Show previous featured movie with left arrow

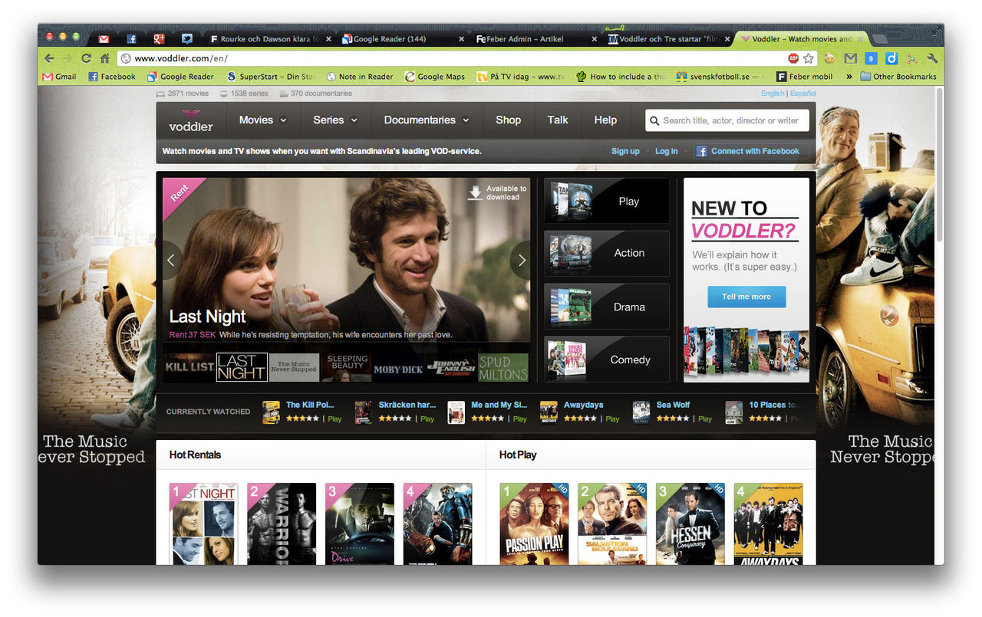(x=171, y=261)
